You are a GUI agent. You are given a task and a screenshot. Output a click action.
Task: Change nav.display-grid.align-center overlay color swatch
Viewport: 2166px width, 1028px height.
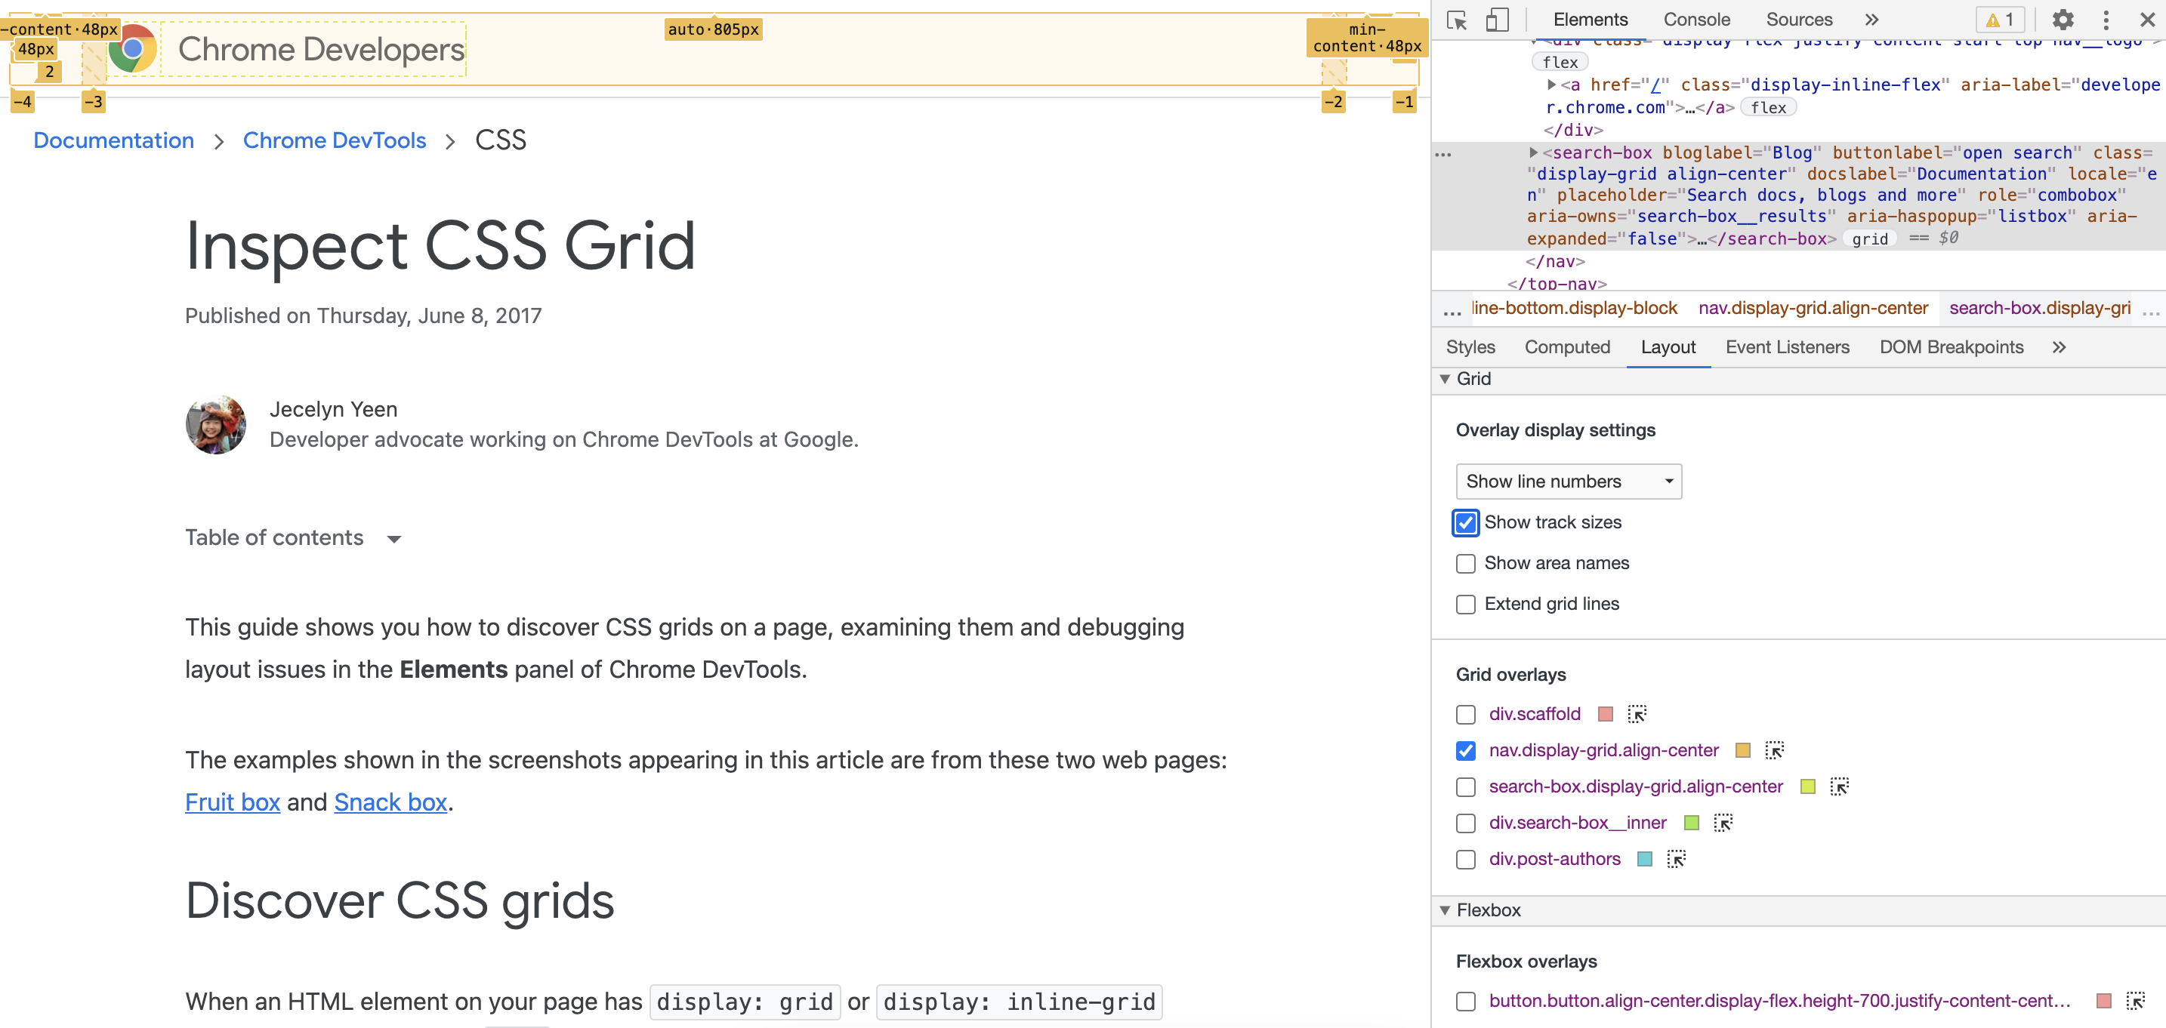coord(1742,750)
